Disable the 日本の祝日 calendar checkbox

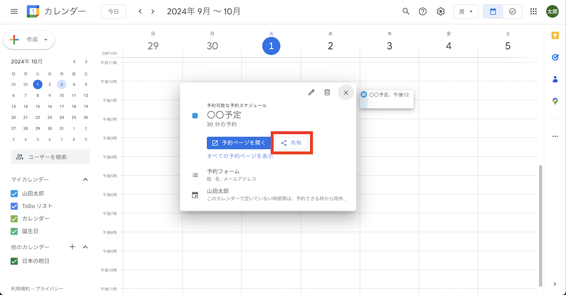click(15, 261)
